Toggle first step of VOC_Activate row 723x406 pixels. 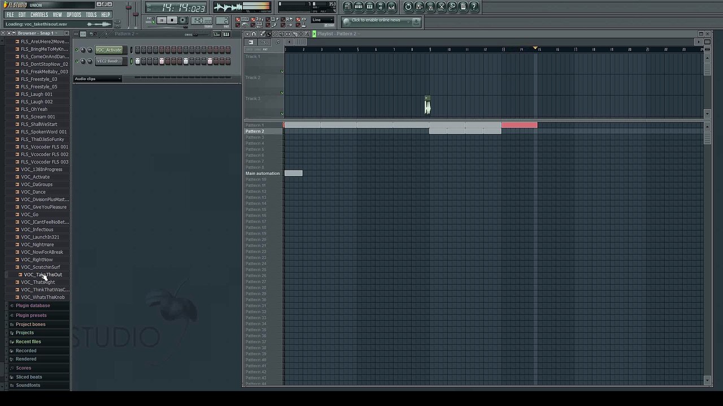137,50
